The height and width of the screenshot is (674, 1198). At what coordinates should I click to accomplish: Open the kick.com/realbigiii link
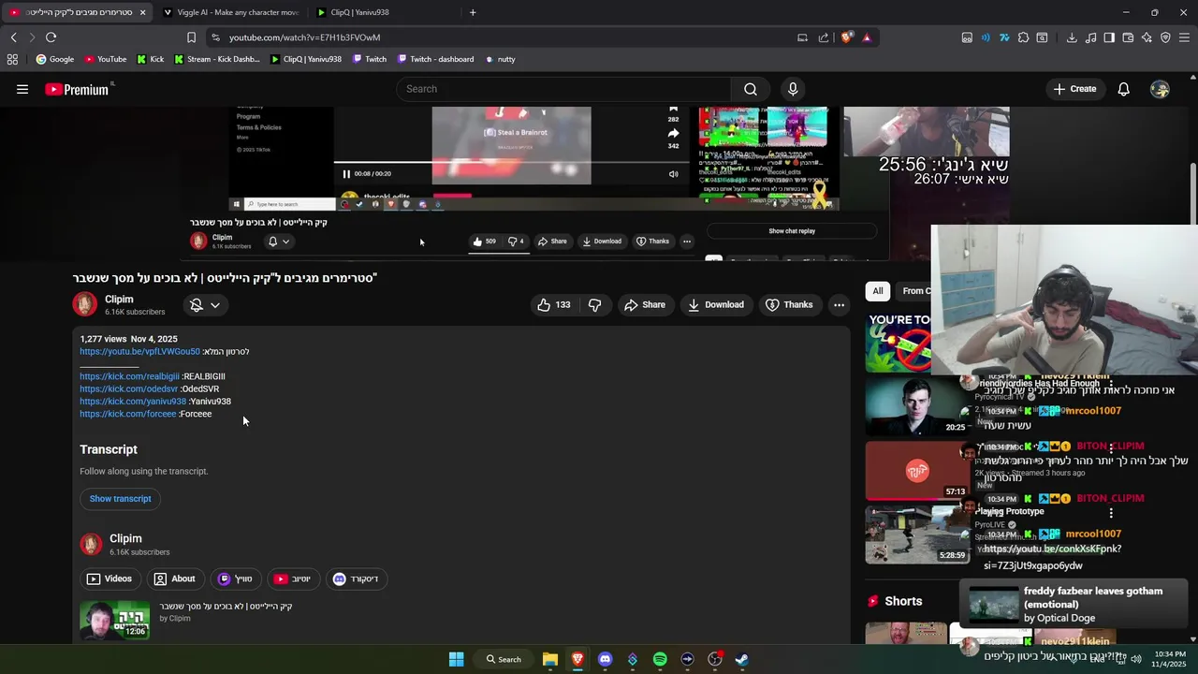(129, 376)
